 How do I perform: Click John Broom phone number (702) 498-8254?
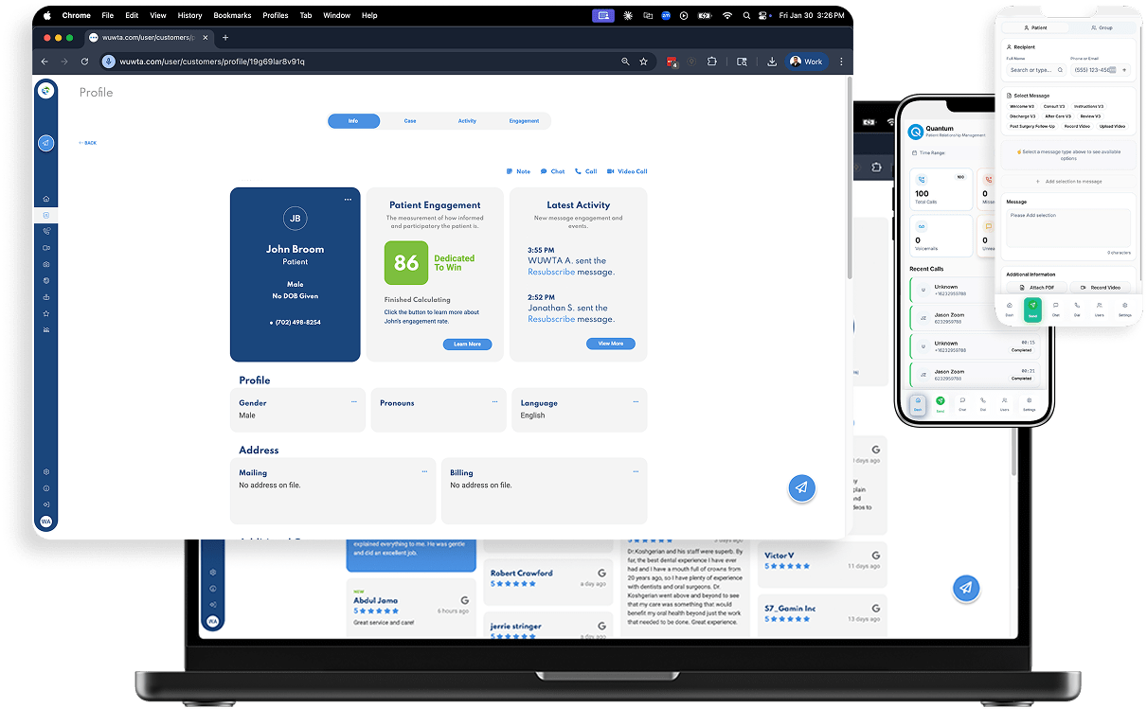click(x=297, y=323)
